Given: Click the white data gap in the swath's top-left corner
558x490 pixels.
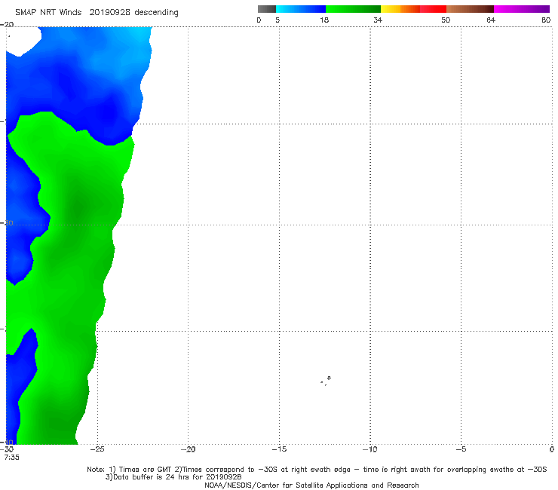Looking at the screenshot, I should (x=22, y=41).
